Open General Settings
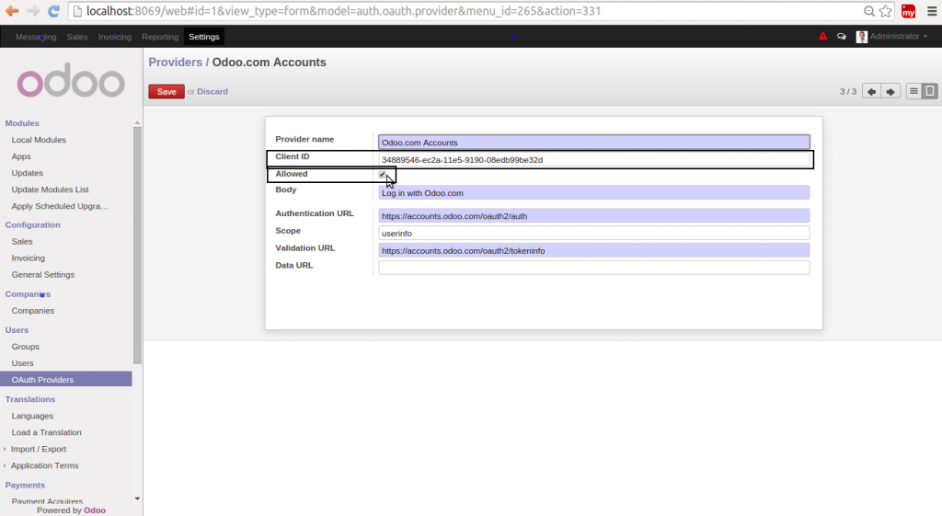 (x=42, y=274)
